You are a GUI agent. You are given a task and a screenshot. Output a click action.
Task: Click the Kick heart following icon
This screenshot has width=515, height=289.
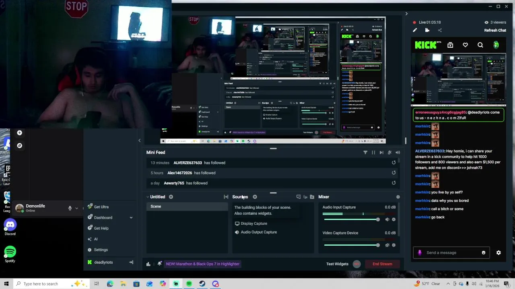click(465, 45)
